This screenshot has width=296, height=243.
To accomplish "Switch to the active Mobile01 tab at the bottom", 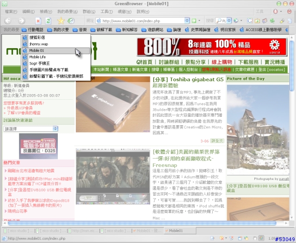I will pos(180,230).
